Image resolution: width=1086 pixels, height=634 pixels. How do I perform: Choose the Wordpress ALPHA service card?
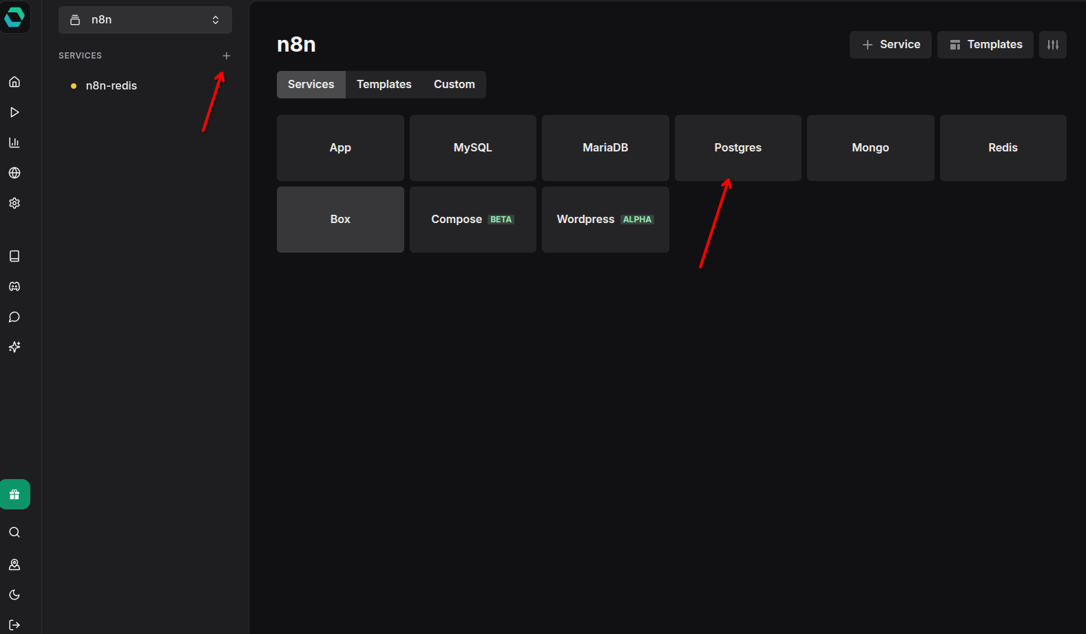[x=605, y=220]
